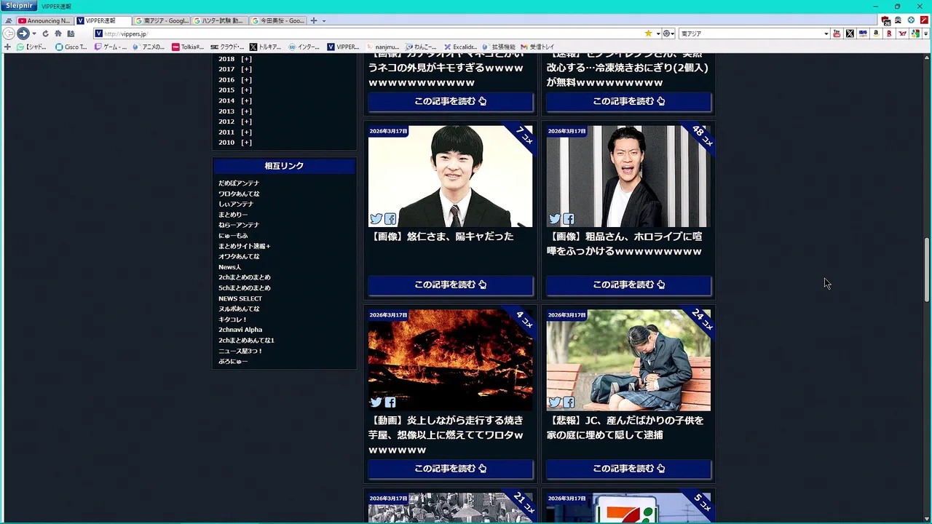This screenshot has height=524, width=932.
Task: Open the history panel icon beside home
Action: click(x=71, y=33)
